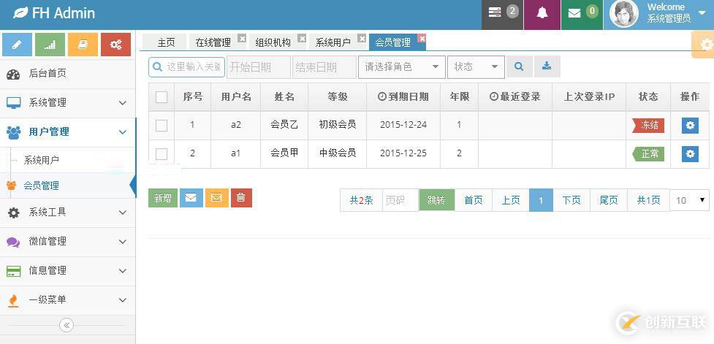This screenshot has width=714, height=344.
Task: Focus the keyword search field
Action: (186, 67)
